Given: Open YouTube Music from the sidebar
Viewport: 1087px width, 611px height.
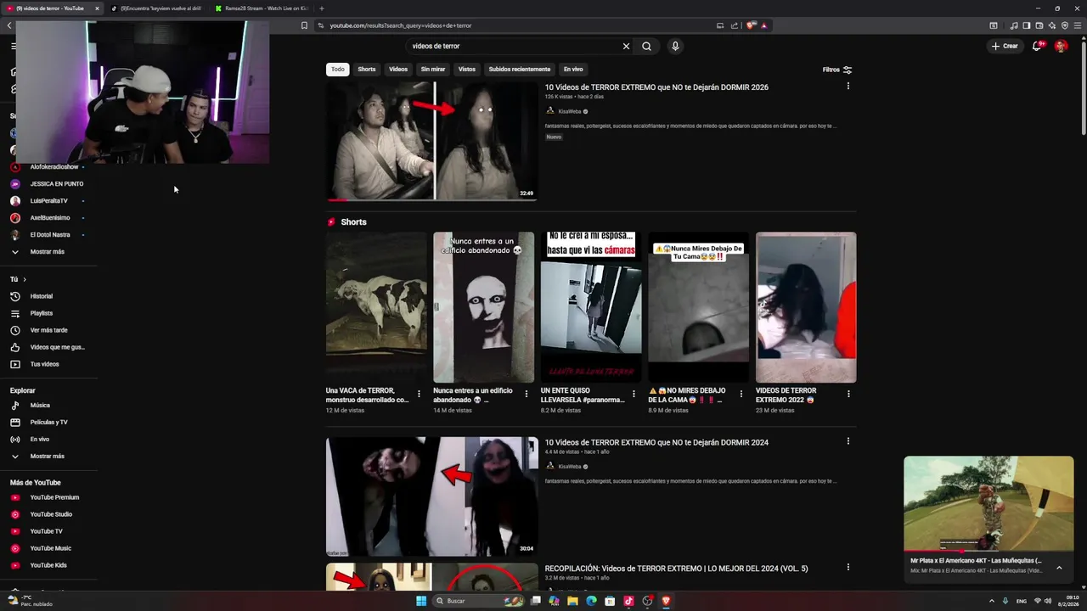Looking at the screenshot, I should 49,548.
